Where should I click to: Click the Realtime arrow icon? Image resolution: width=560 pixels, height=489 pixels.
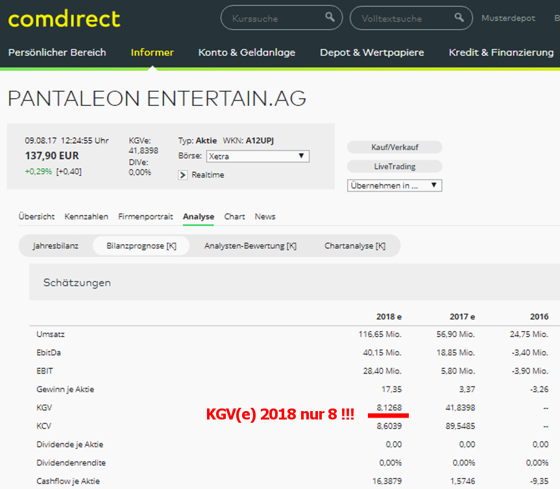tap(182, 175)
